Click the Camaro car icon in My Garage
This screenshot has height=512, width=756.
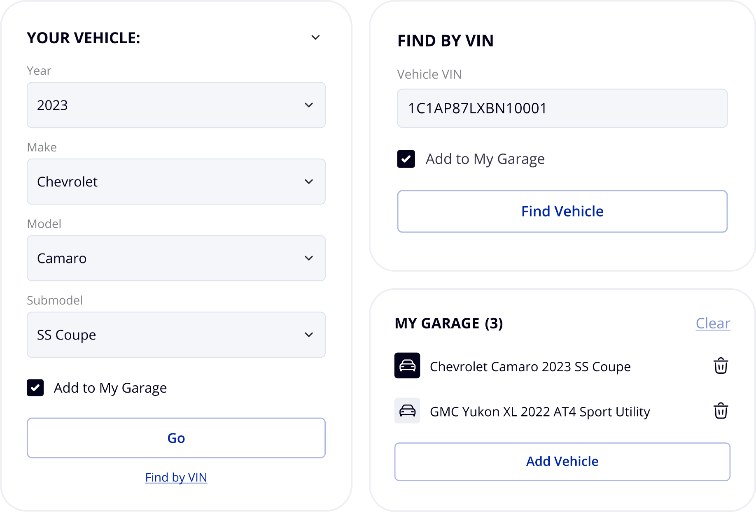(x=407, y=366)
